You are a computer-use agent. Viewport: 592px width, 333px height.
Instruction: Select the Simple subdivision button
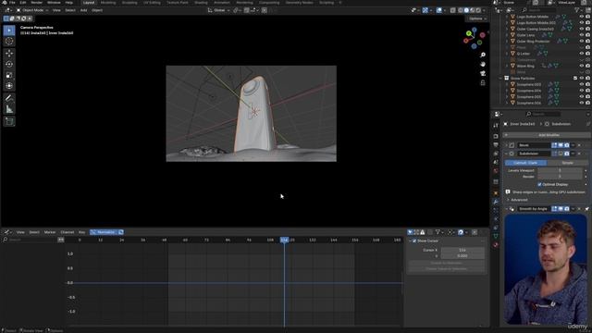[567, 163]
